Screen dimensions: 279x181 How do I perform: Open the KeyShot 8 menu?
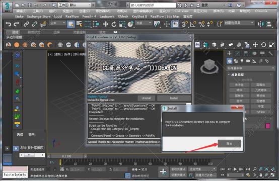pos(139,17)
